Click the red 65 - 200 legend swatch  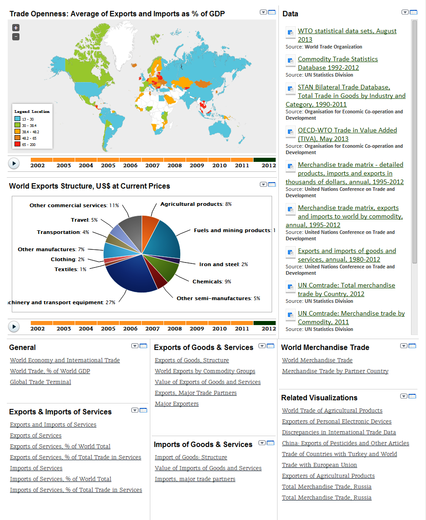coord(18,145)
